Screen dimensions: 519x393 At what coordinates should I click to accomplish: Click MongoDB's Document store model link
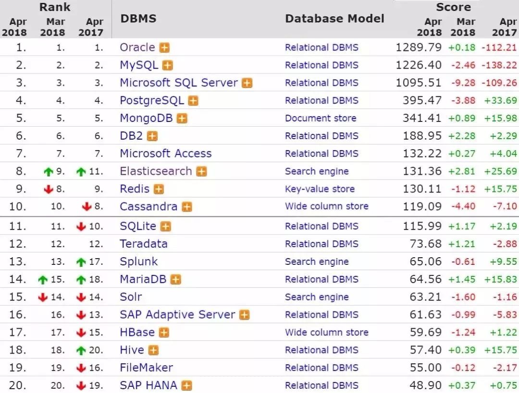click(321, 118)
